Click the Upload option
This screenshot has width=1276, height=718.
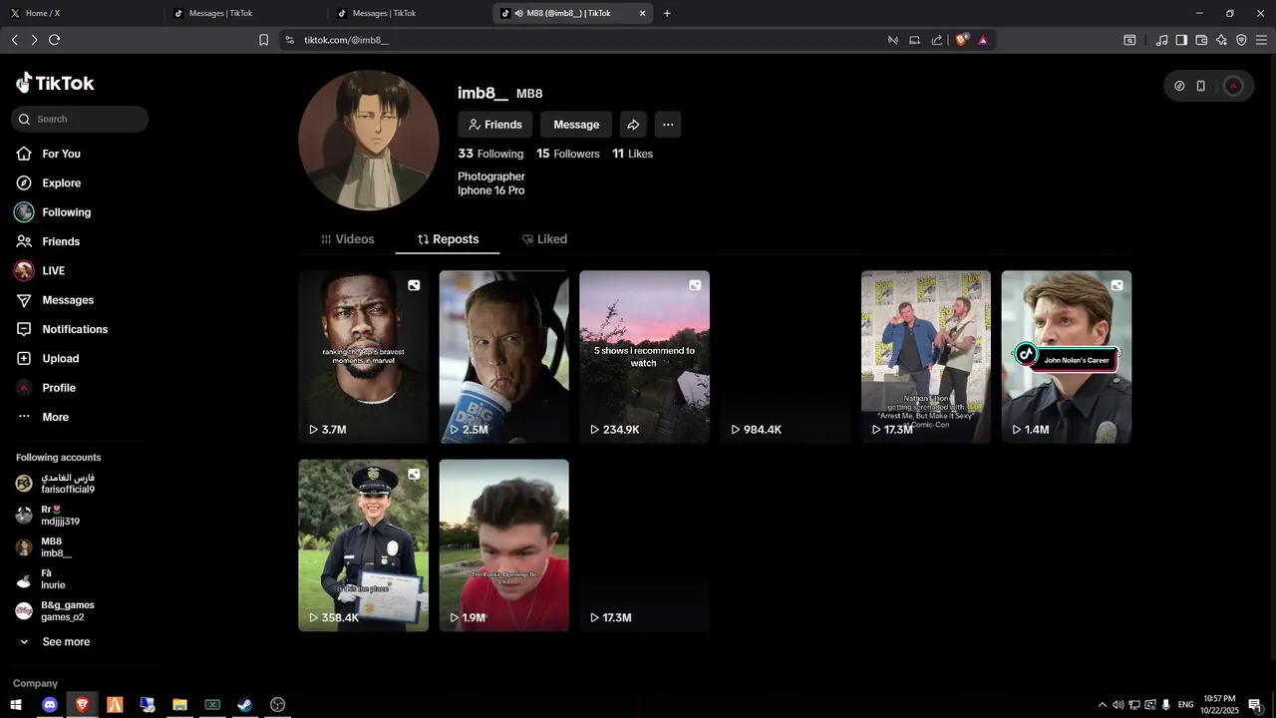(x=47, y=358)
